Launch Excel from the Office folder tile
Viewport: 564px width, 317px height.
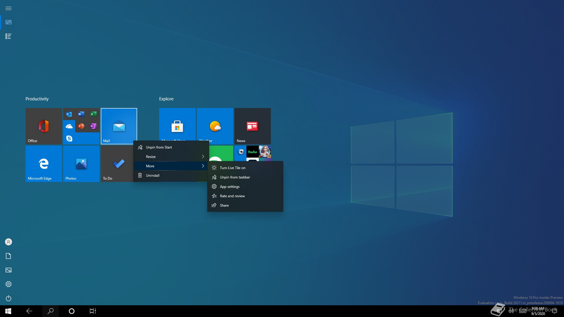[93, 114]
